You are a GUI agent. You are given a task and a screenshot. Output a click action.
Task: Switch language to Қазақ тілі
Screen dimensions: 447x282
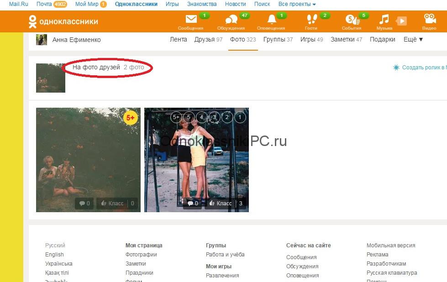57,272
